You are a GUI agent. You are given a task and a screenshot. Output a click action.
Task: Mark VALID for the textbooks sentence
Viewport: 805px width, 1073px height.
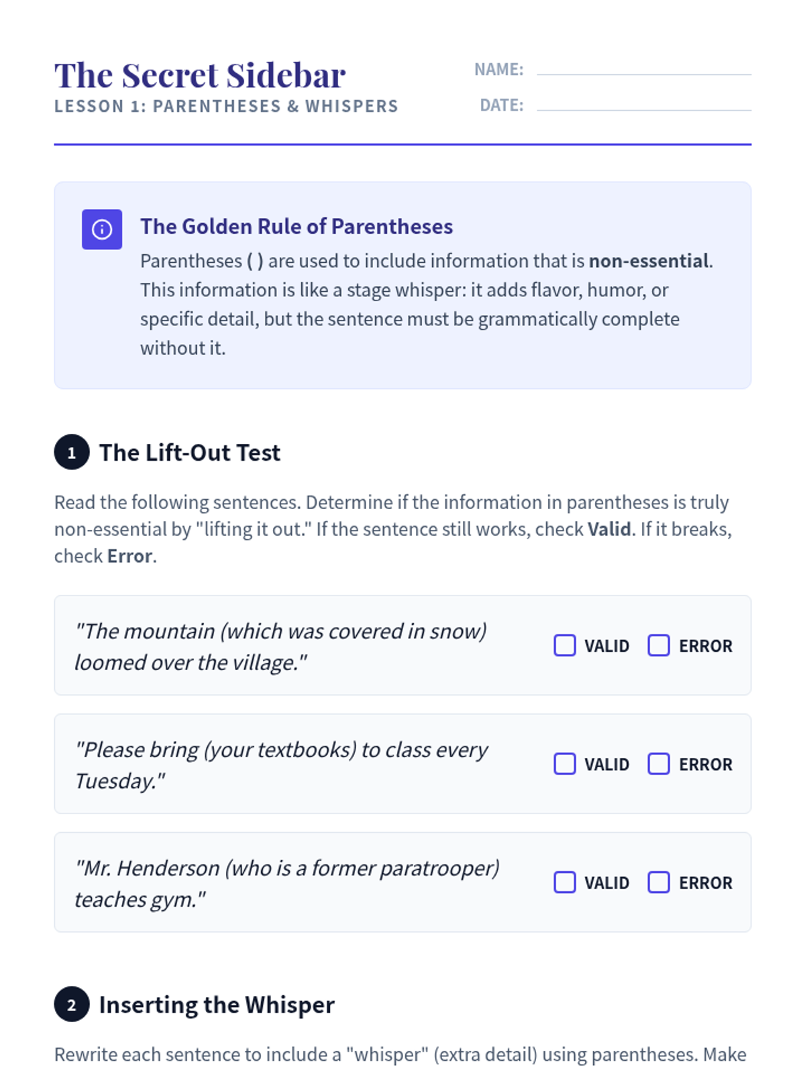tap(565, 764)
